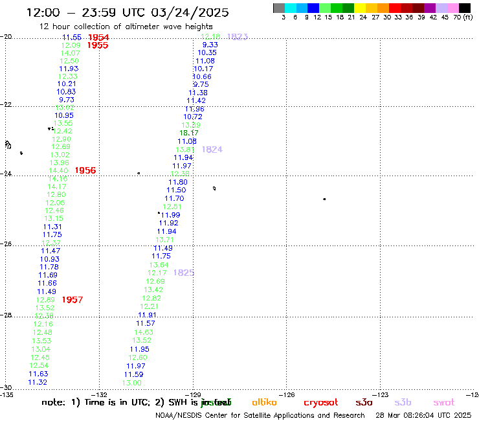The width and height of the screenshot is (479, 421).
Task: Click the -126 longitude axis label
Action: [287, 394]
